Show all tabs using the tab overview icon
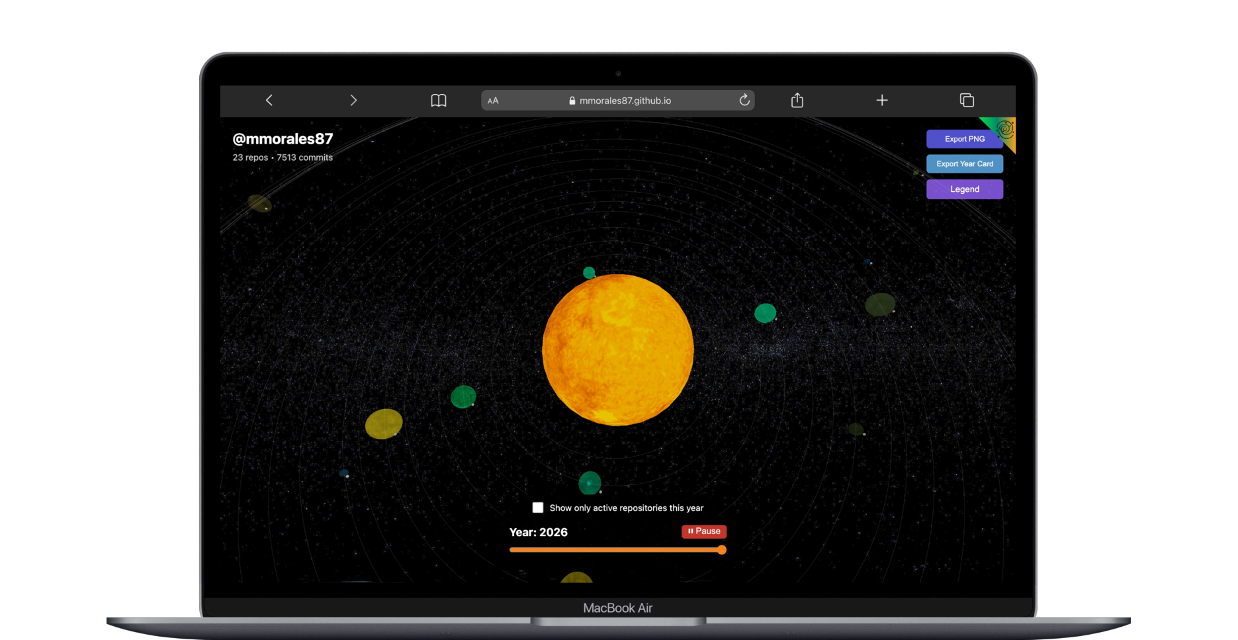The image size is (1238, 640). click(966, 100)
